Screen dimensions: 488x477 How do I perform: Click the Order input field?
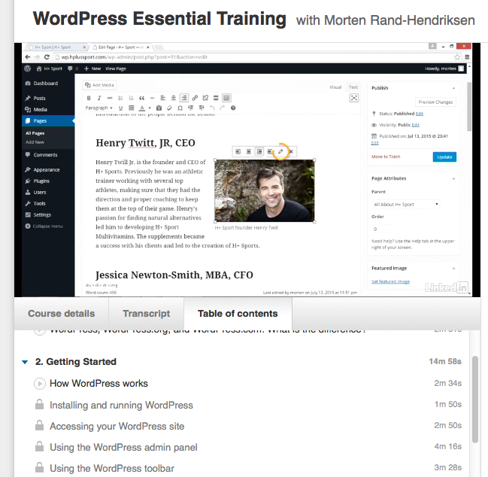click(381, 229)
